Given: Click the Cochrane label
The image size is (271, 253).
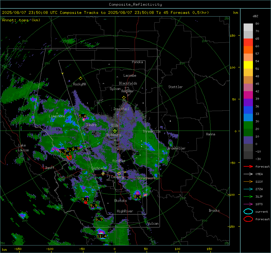Looking at the screenshot, I should tap(98, 168).
